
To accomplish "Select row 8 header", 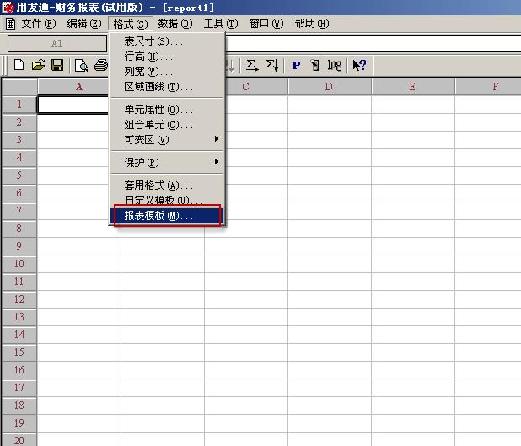I will click(x=19, y=228).
